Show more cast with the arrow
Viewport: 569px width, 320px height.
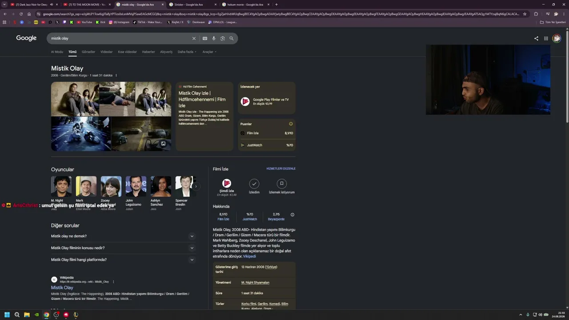(x=196, y=186)
